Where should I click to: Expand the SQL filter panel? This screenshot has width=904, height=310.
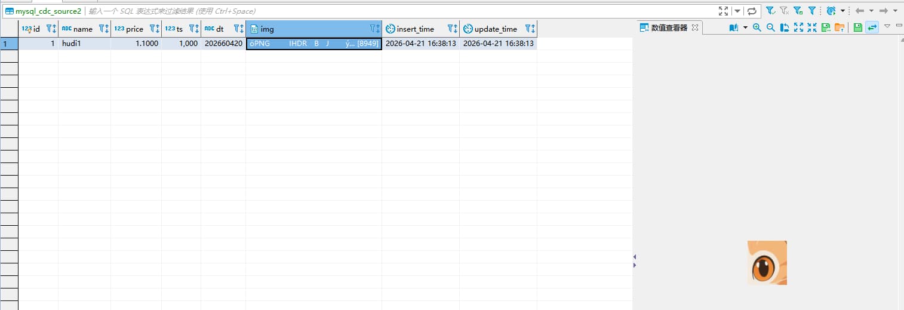723,11
